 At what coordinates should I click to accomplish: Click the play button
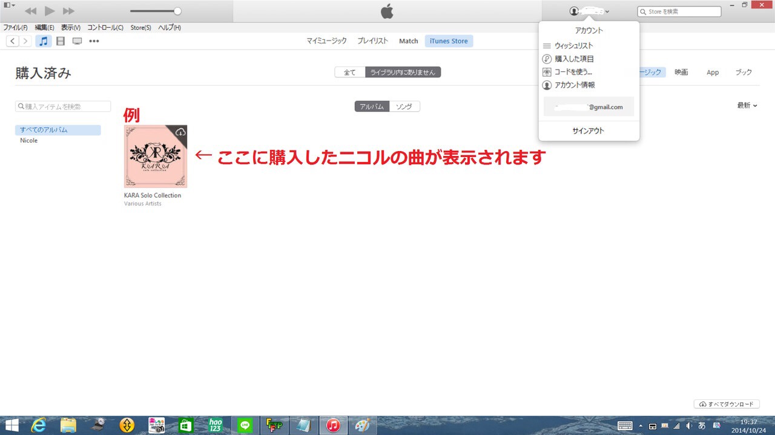click(x=50, y=11)
